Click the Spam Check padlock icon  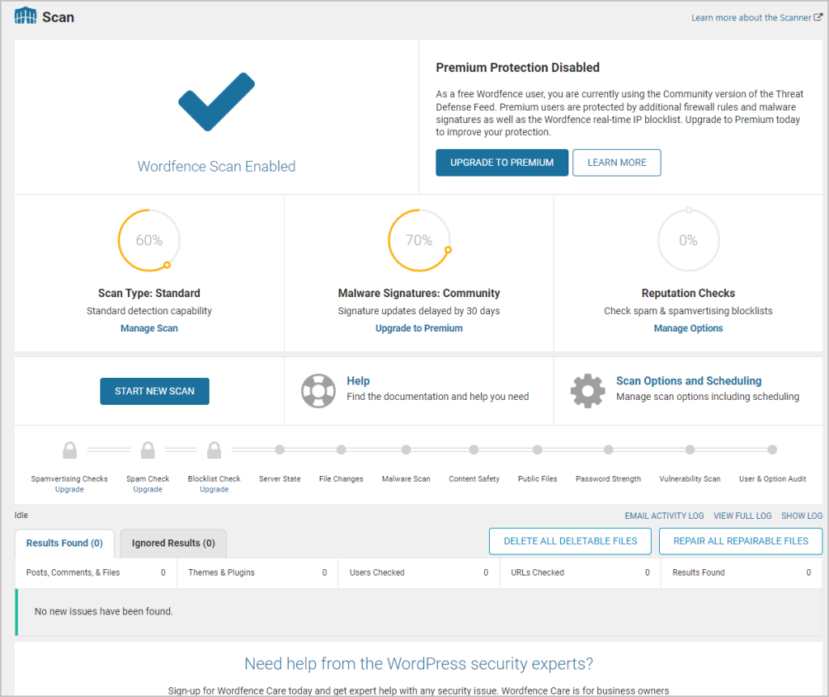click(147, 450)
